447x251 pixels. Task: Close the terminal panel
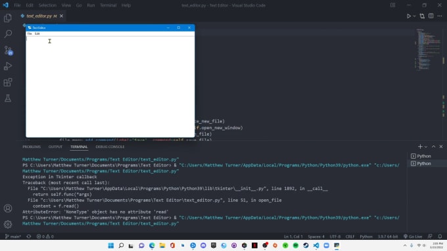[441, 147]
